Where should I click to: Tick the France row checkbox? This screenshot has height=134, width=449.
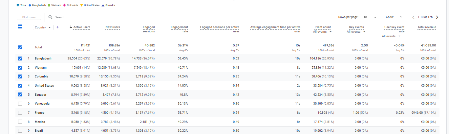[20, 113]
